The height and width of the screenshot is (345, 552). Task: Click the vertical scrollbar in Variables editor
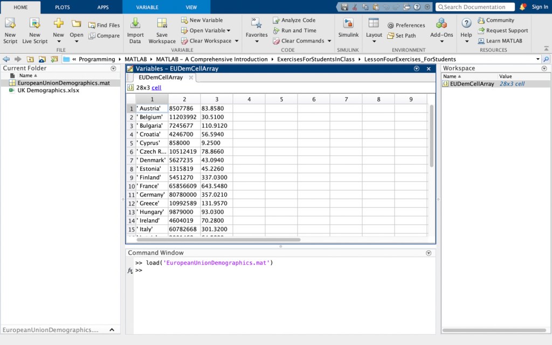tap(432, 136)
